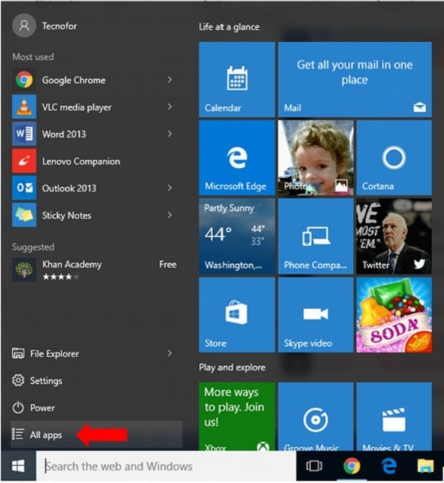This screenshot has width=444, height=483.
Task: Open the green Xbox tile
Action: click(237, 416)
